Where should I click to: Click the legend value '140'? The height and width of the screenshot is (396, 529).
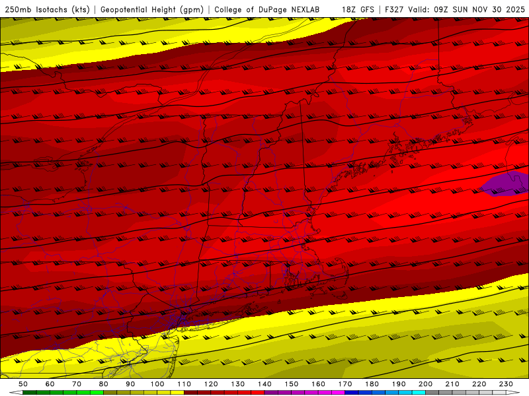[x=264, y=384]
